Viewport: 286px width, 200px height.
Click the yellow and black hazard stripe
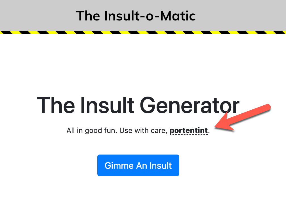pos(143,32)
